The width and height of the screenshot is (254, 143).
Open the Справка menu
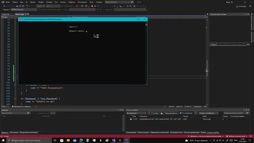(99, 2)
